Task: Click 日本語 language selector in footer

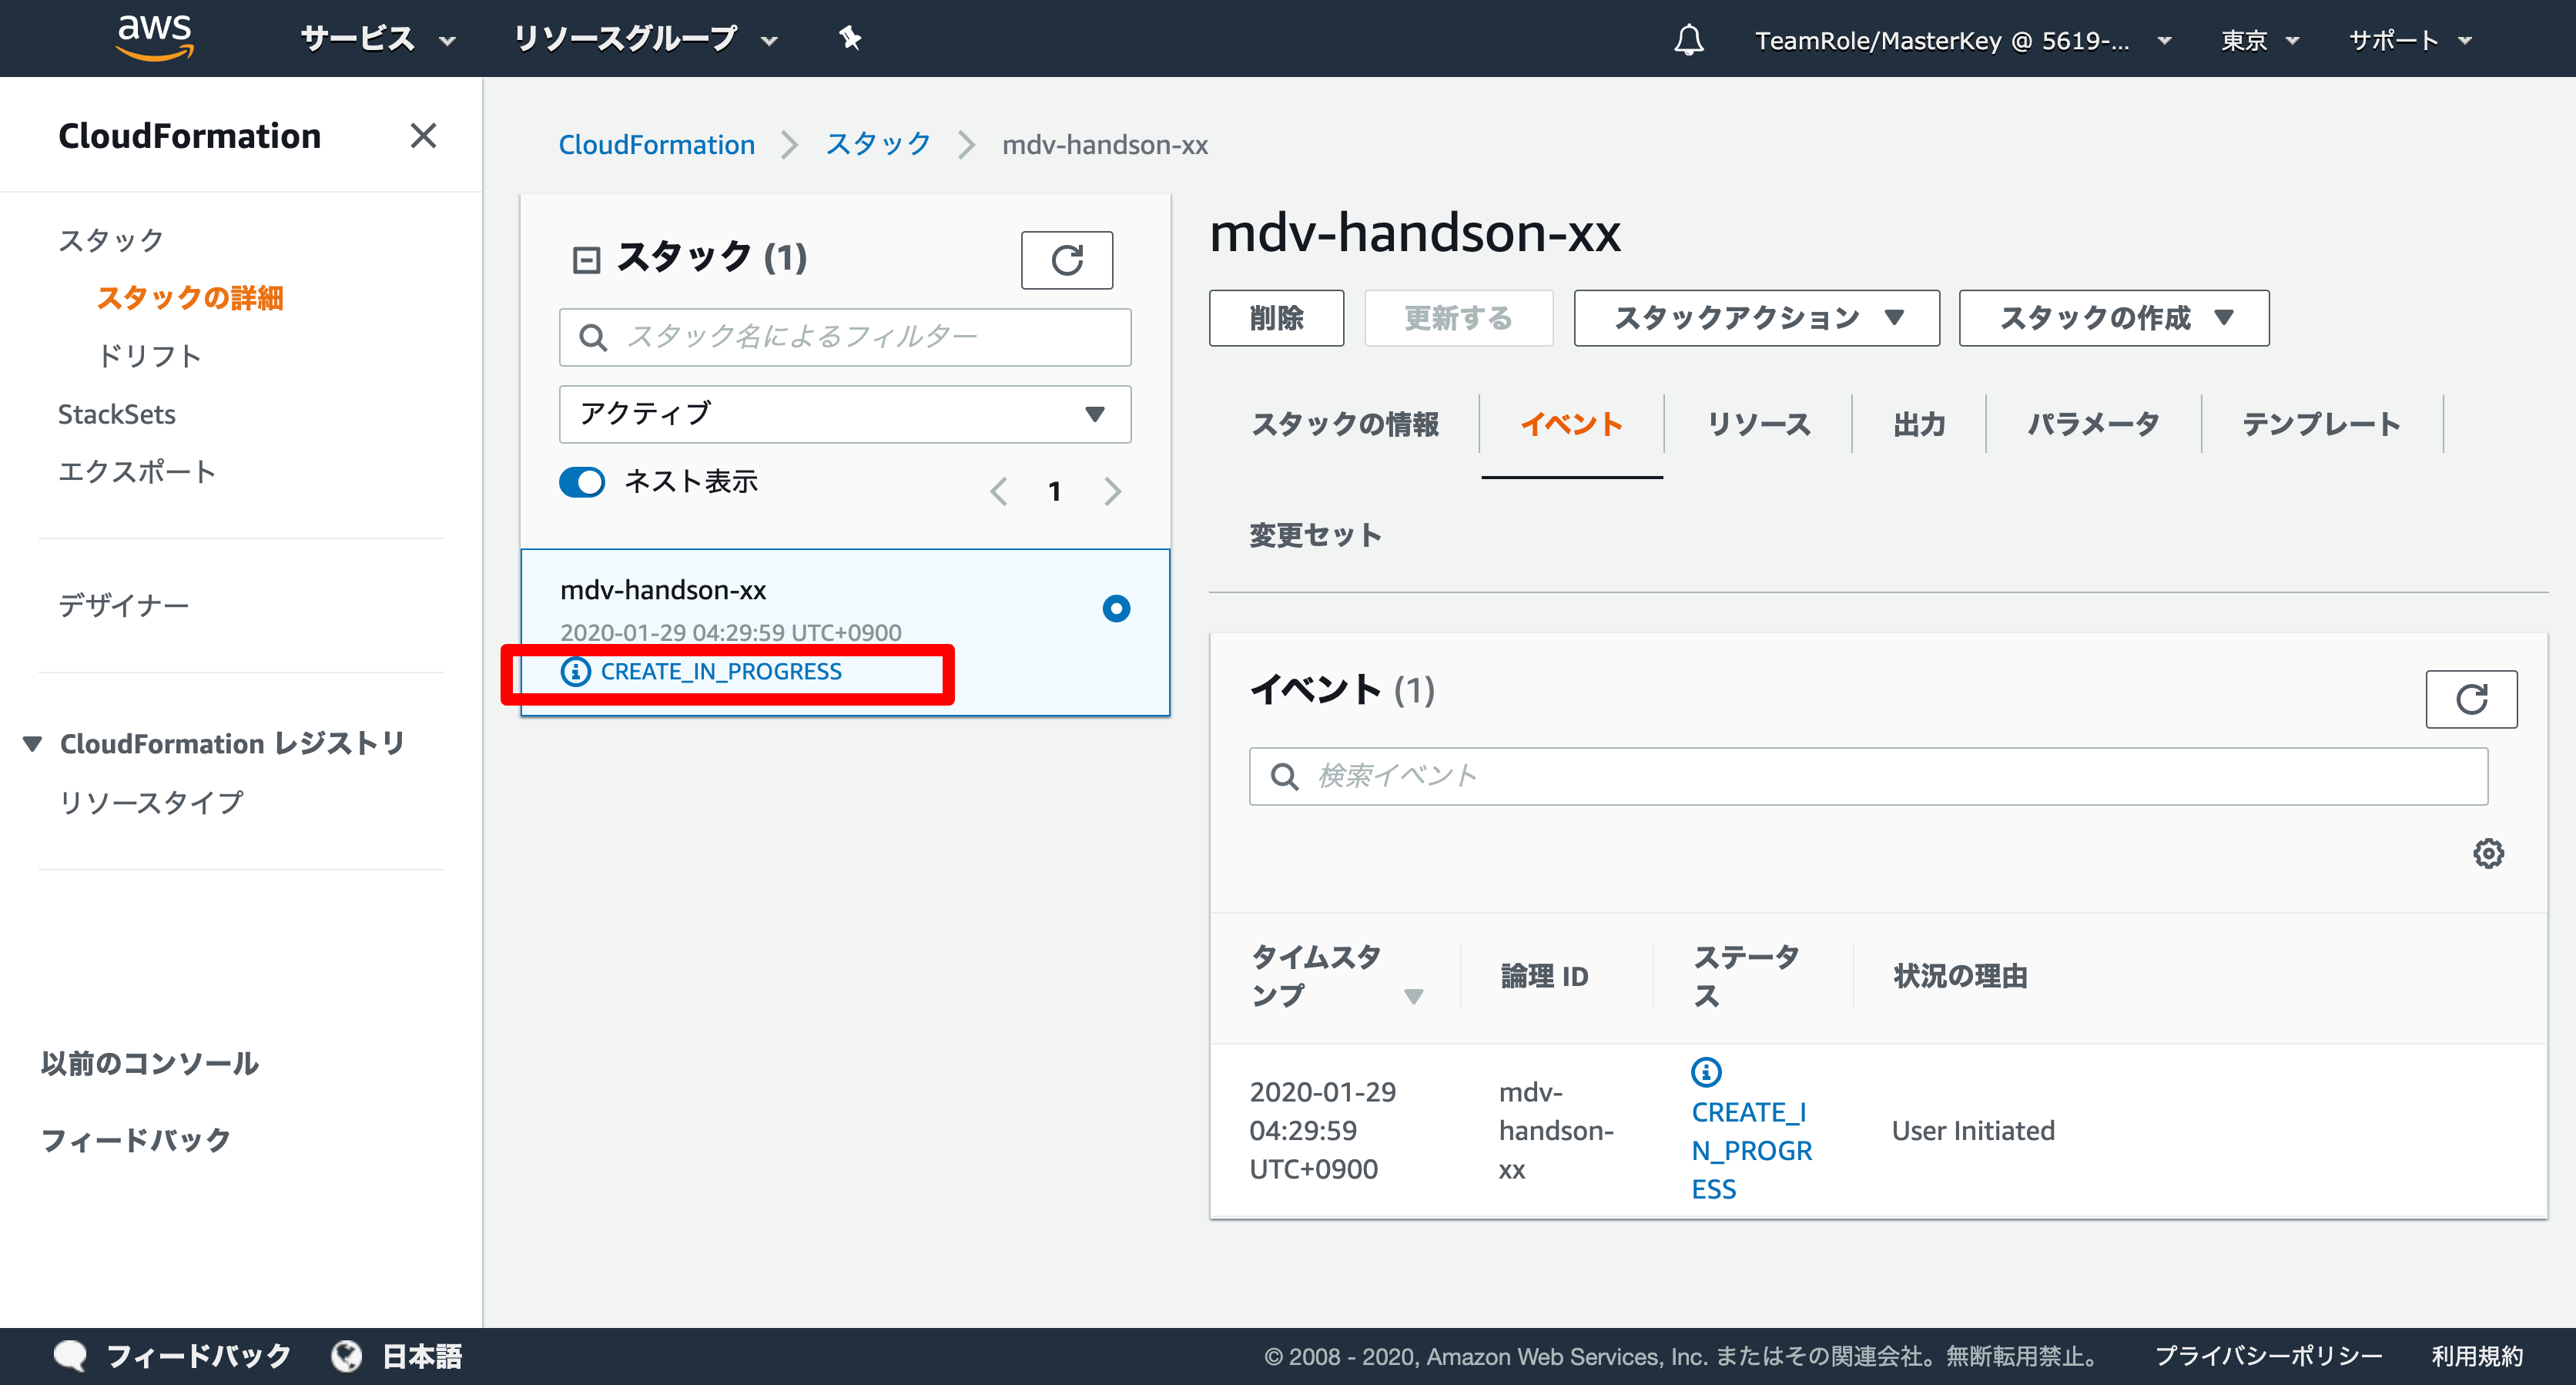Action: click(x=422, y=1356)
